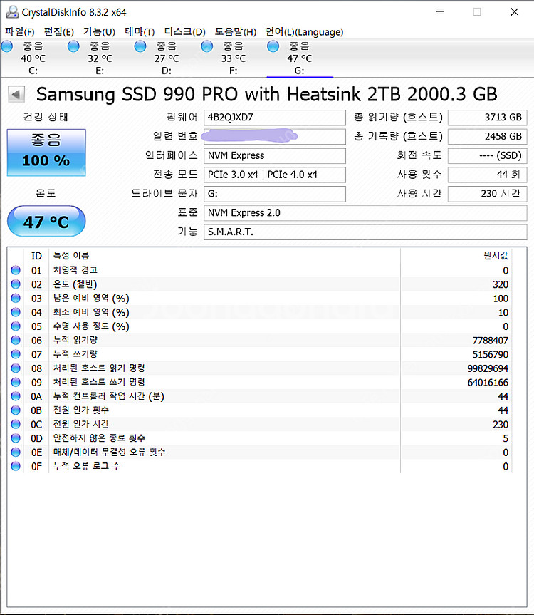Image resolution: width=534 pixels, height=615 pixels.
Task: Select raw value 64016166
Action: point(488,383)
